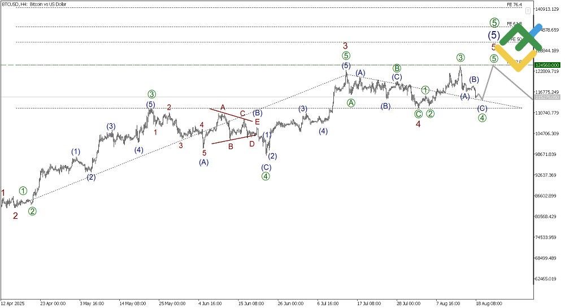Click the '26 Jun 00:00' time axis label
Image resolution: width=565 pixels, height=308 pixels.
pyautogui.click(x=290, y=303)
